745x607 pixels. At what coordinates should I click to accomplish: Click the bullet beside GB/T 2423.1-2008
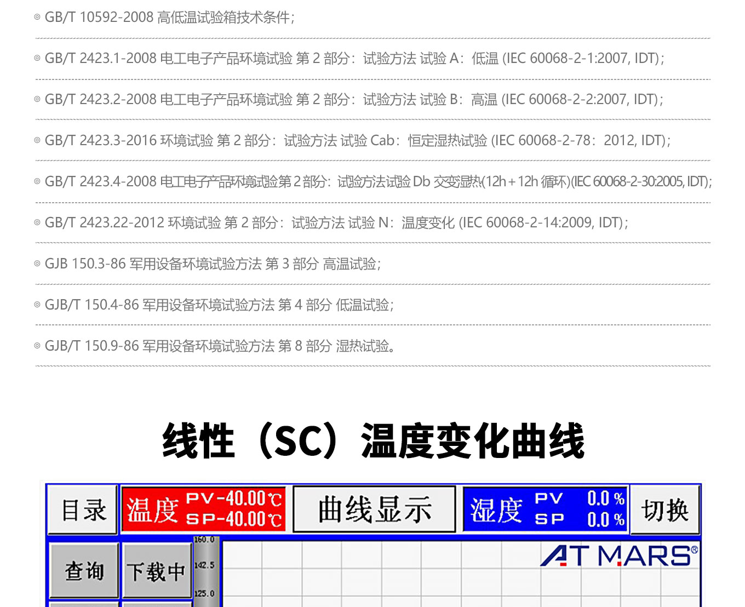click(37, 58)
